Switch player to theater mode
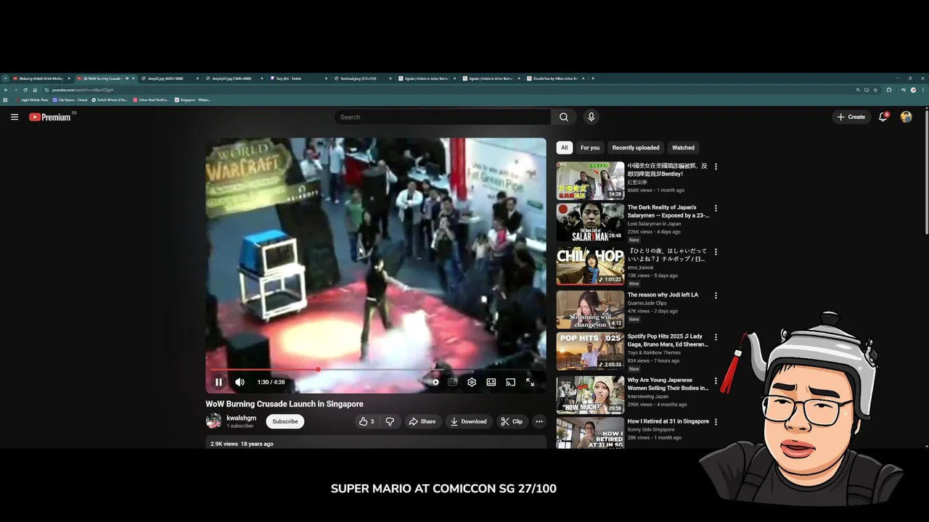The image size is (929, 522). tap(491, 382)
